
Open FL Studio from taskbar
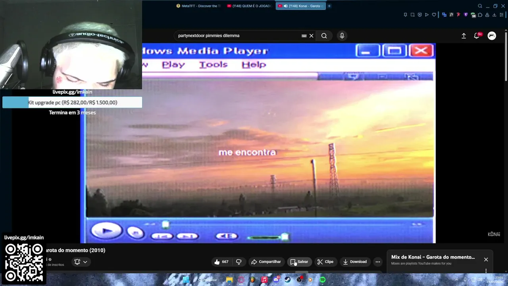click(x=252, y=280)
